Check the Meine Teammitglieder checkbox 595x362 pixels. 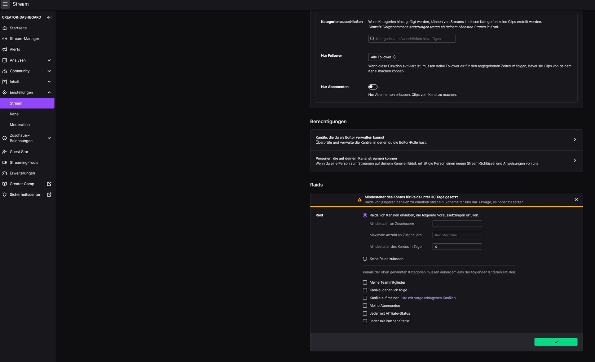click(x=365, y=282)
